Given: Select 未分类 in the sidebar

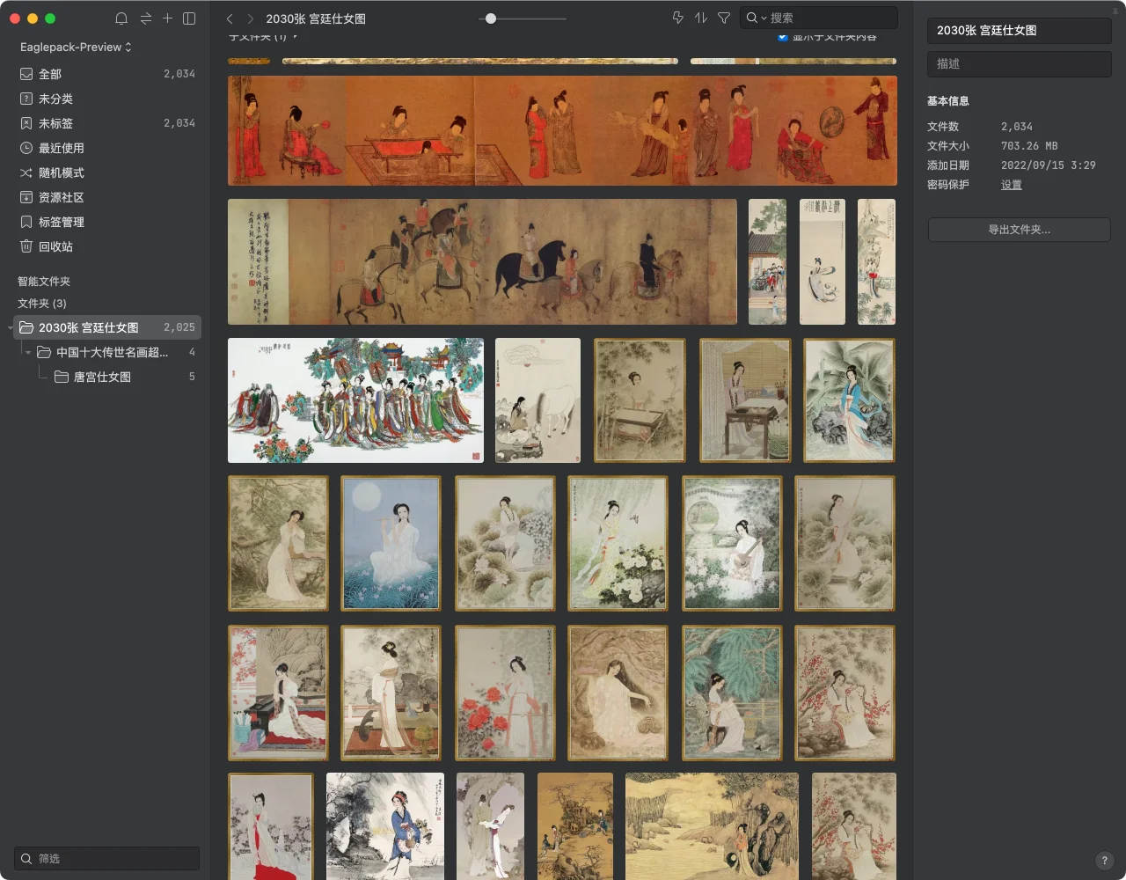Looking at the screenshot, I should pyautogui.click(x=107, y=99).
